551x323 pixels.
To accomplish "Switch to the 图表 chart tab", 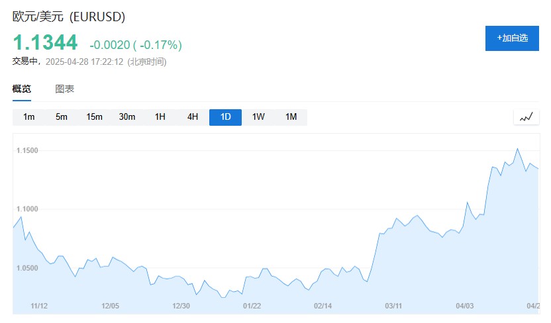I will [x=64, y=89].
